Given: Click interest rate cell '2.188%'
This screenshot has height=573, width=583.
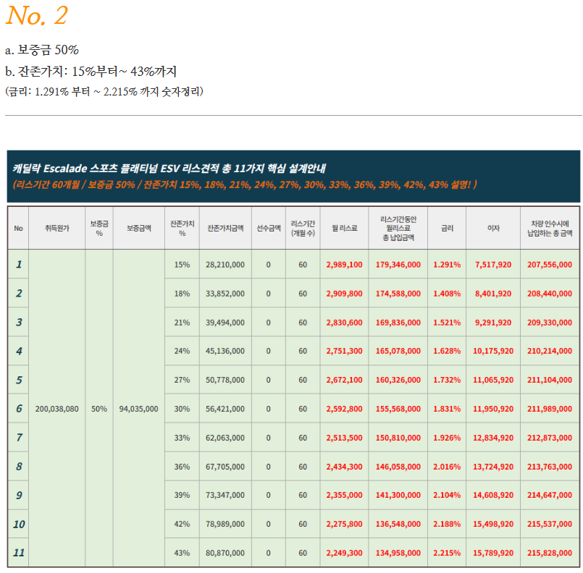Looking at the screenshot, I should 447,524.
